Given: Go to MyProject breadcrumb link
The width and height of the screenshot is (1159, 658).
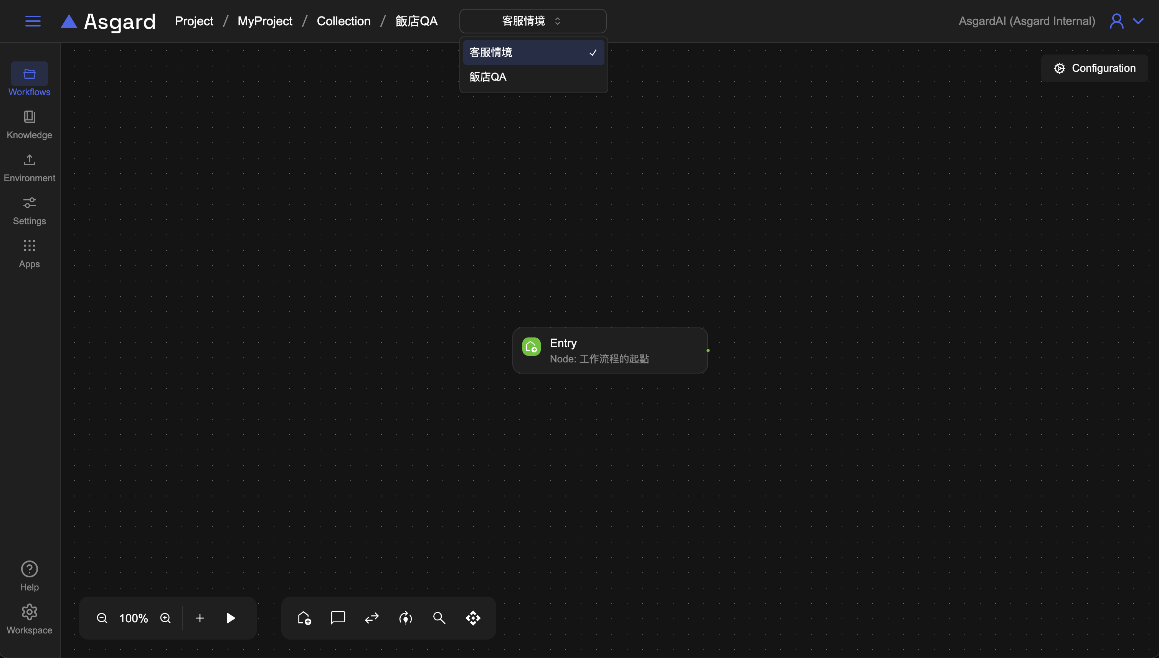Looking at the screenshot, I should click(x=265, y=21).
